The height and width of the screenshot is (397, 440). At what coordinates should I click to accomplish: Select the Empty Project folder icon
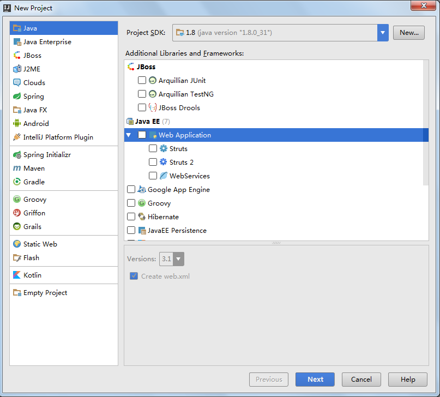17,293
